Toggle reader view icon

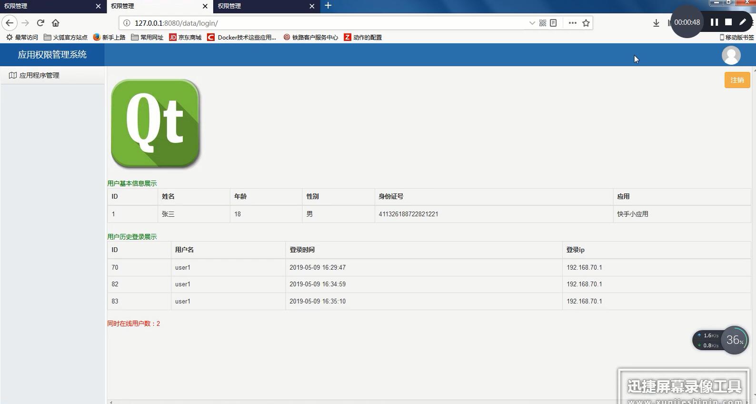pyautogui.click(x=553, y=23)
